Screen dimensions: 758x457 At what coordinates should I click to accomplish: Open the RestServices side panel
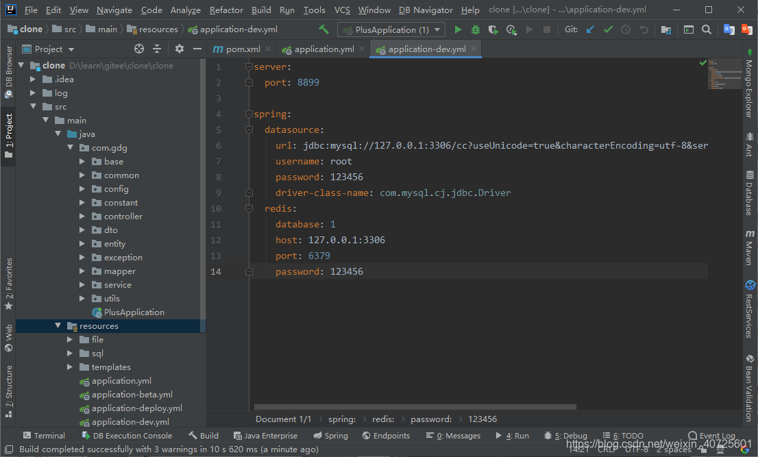tap(749, 309)
